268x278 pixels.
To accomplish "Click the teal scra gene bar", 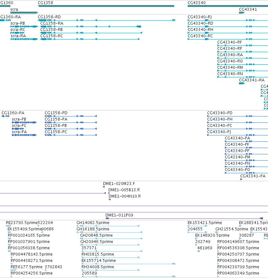I will click(24, 13).
